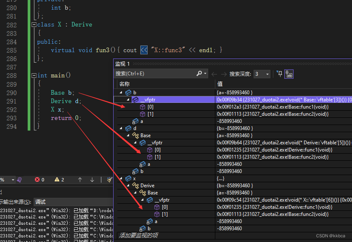
Task: Click the 值 column header
Action: 220,84
